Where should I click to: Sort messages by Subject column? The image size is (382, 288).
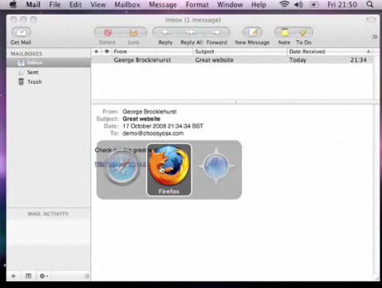pos(240,52)
